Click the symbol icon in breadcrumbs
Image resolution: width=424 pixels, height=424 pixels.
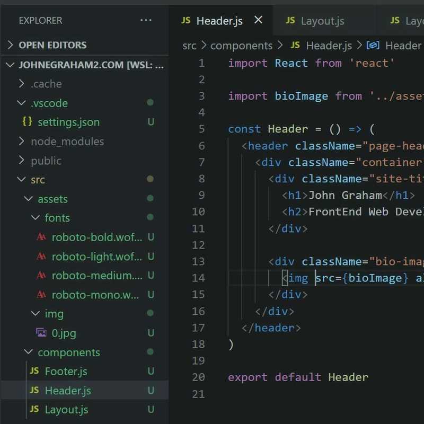373,46
